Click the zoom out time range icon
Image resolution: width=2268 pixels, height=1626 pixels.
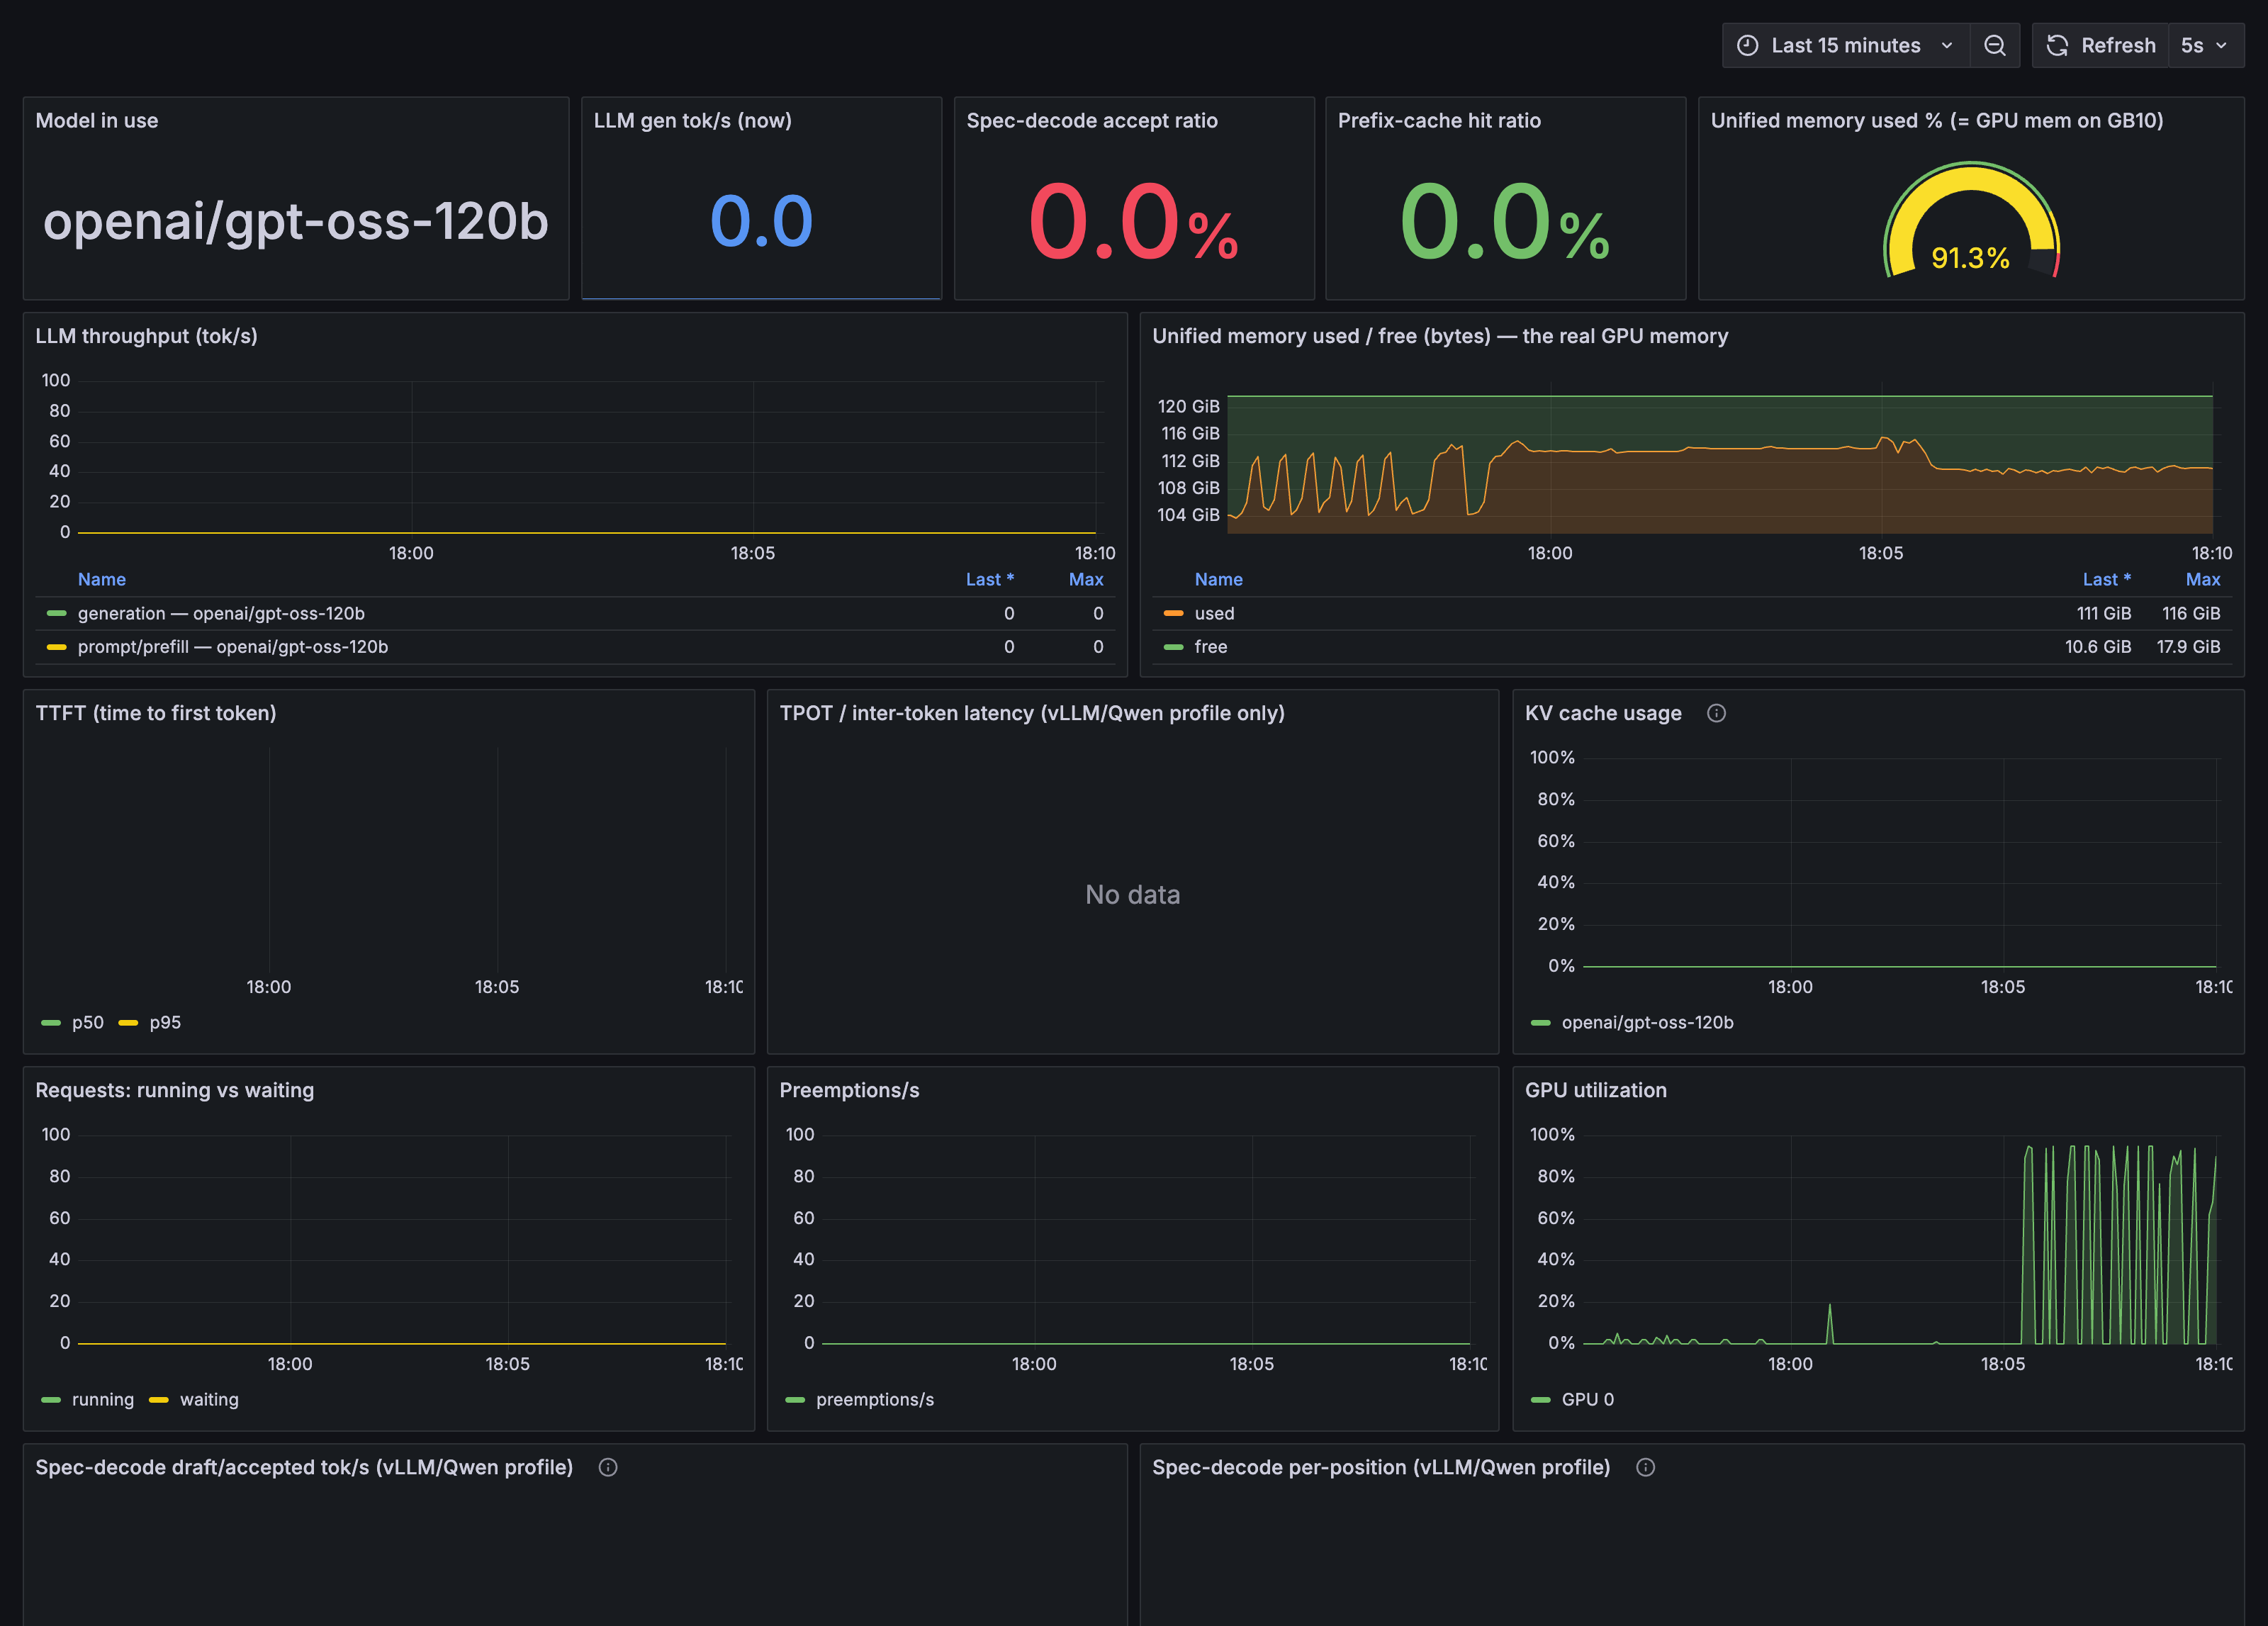1995,46
